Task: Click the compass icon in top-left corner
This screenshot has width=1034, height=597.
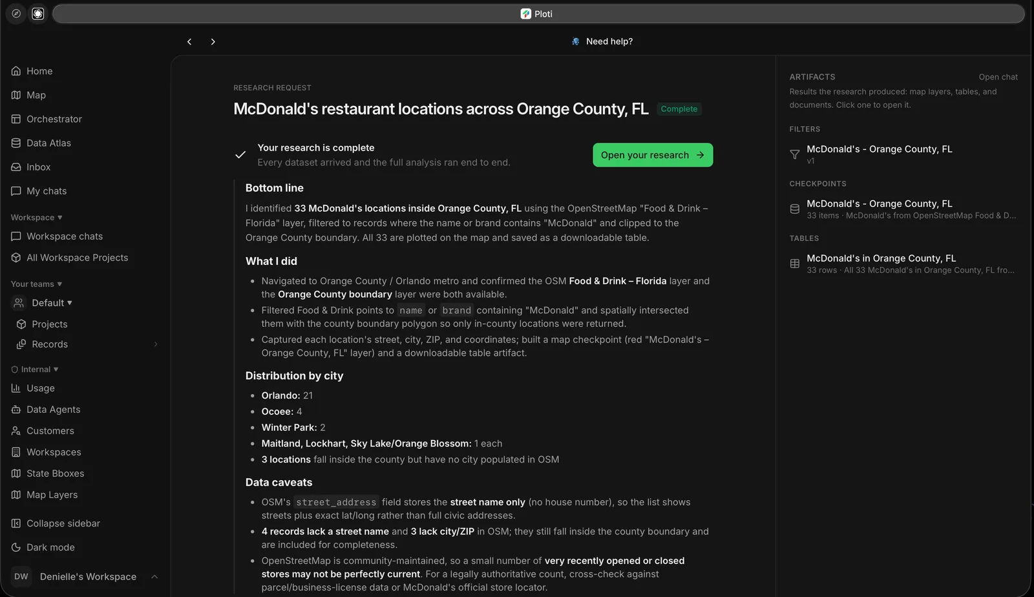Action: 16,14
